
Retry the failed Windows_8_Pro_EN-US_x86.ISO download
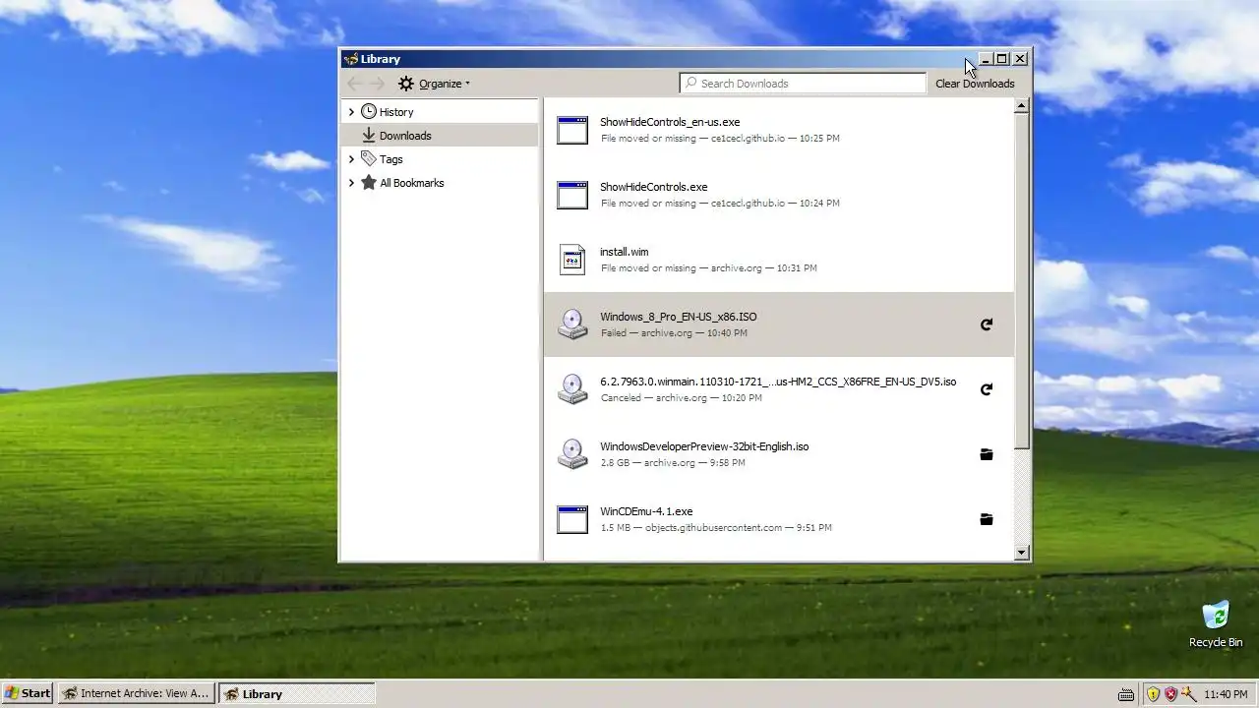pos(987,324)
